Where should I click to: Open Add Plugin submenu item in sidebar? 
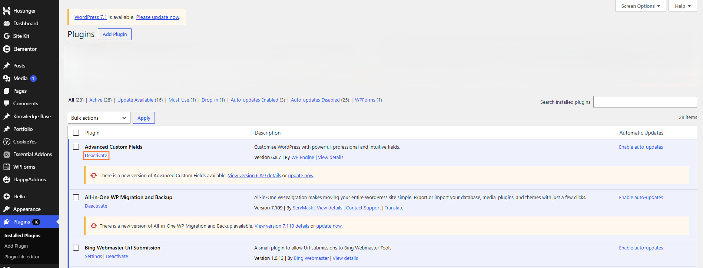pos(16,246)
